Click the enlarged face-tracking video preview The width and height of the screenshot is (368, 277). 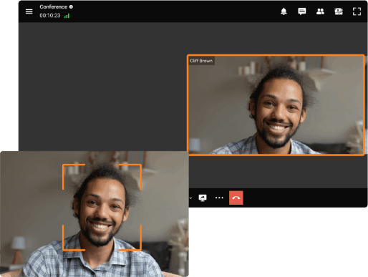click(x=95, y=214)
